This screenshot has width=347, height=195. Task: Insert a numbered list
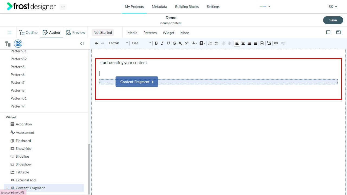click(210, 43)
